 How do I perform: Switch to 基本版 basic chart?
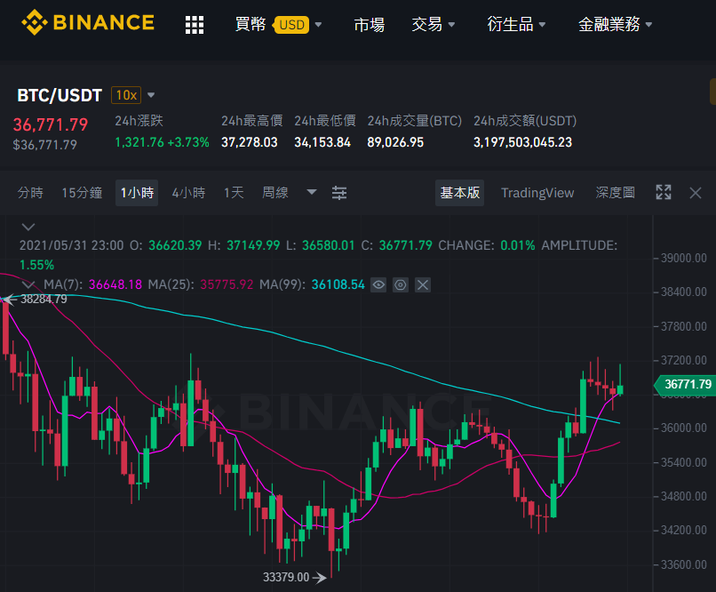coord(459,193)
